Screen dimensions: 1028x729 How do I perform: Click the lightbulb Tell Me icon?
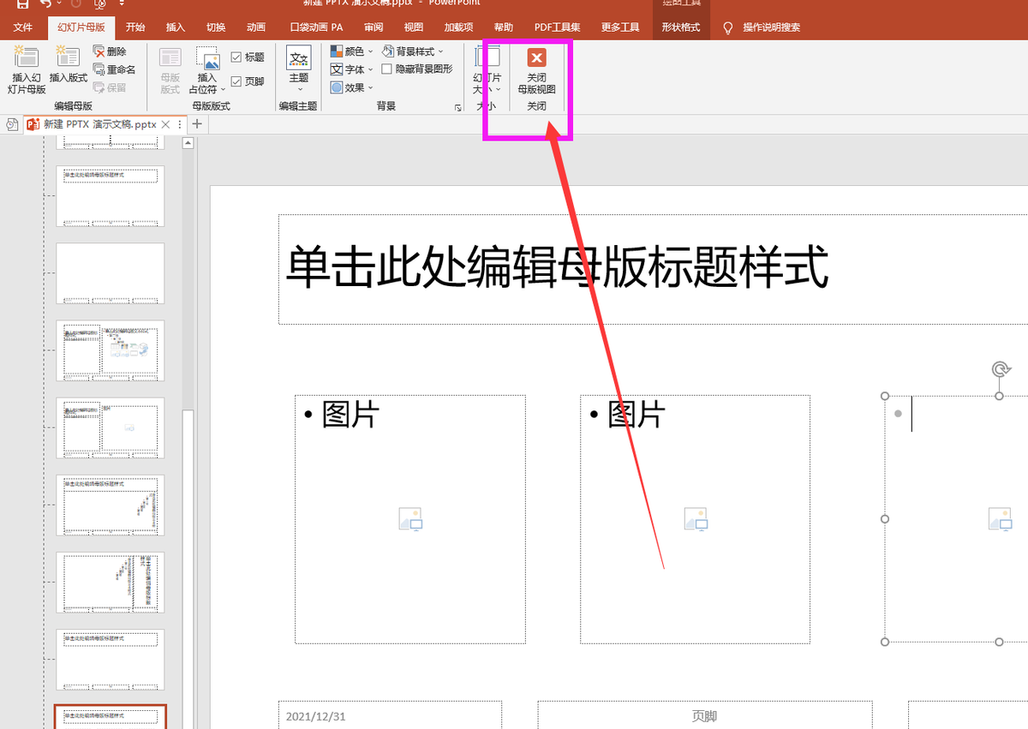click(729, 28)
